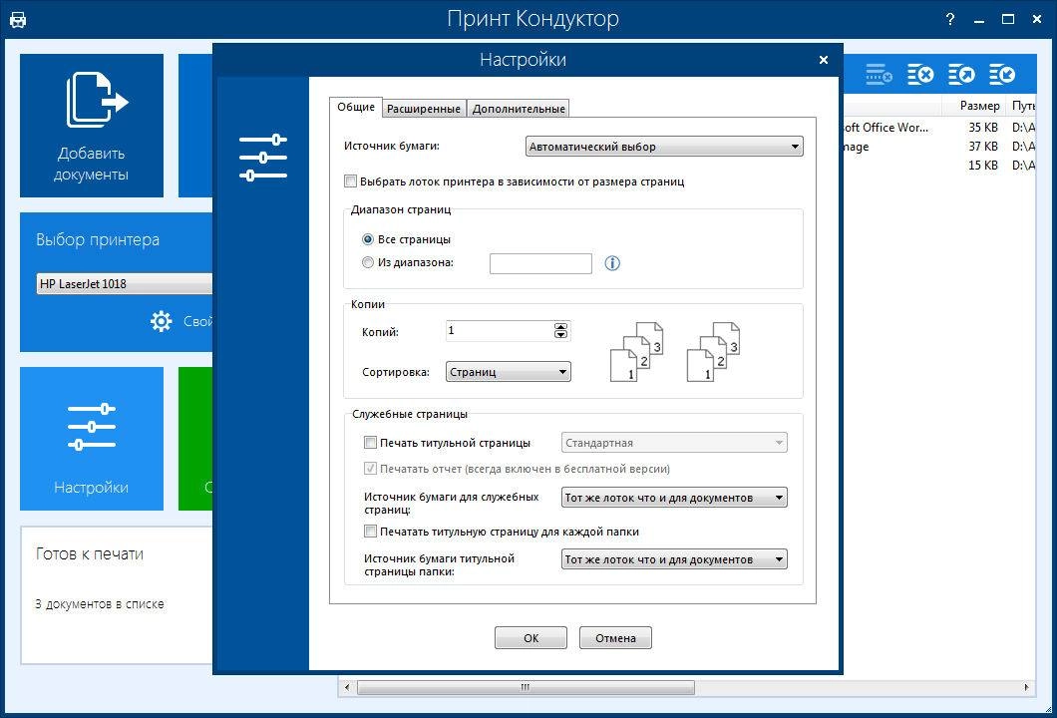
Task: Click the printer app icon in title bar
Action: pos(18,20)
